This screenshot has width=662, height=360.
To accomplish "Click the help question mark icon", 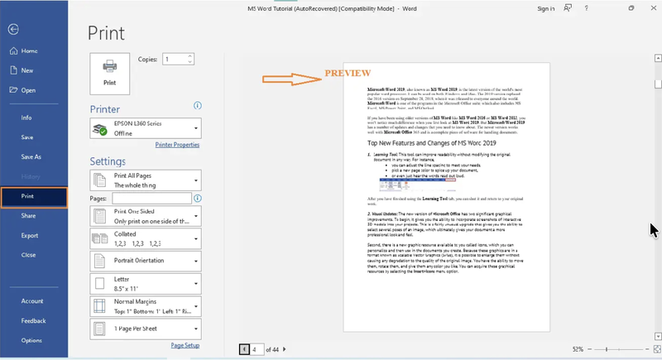I will pos(586,8).
